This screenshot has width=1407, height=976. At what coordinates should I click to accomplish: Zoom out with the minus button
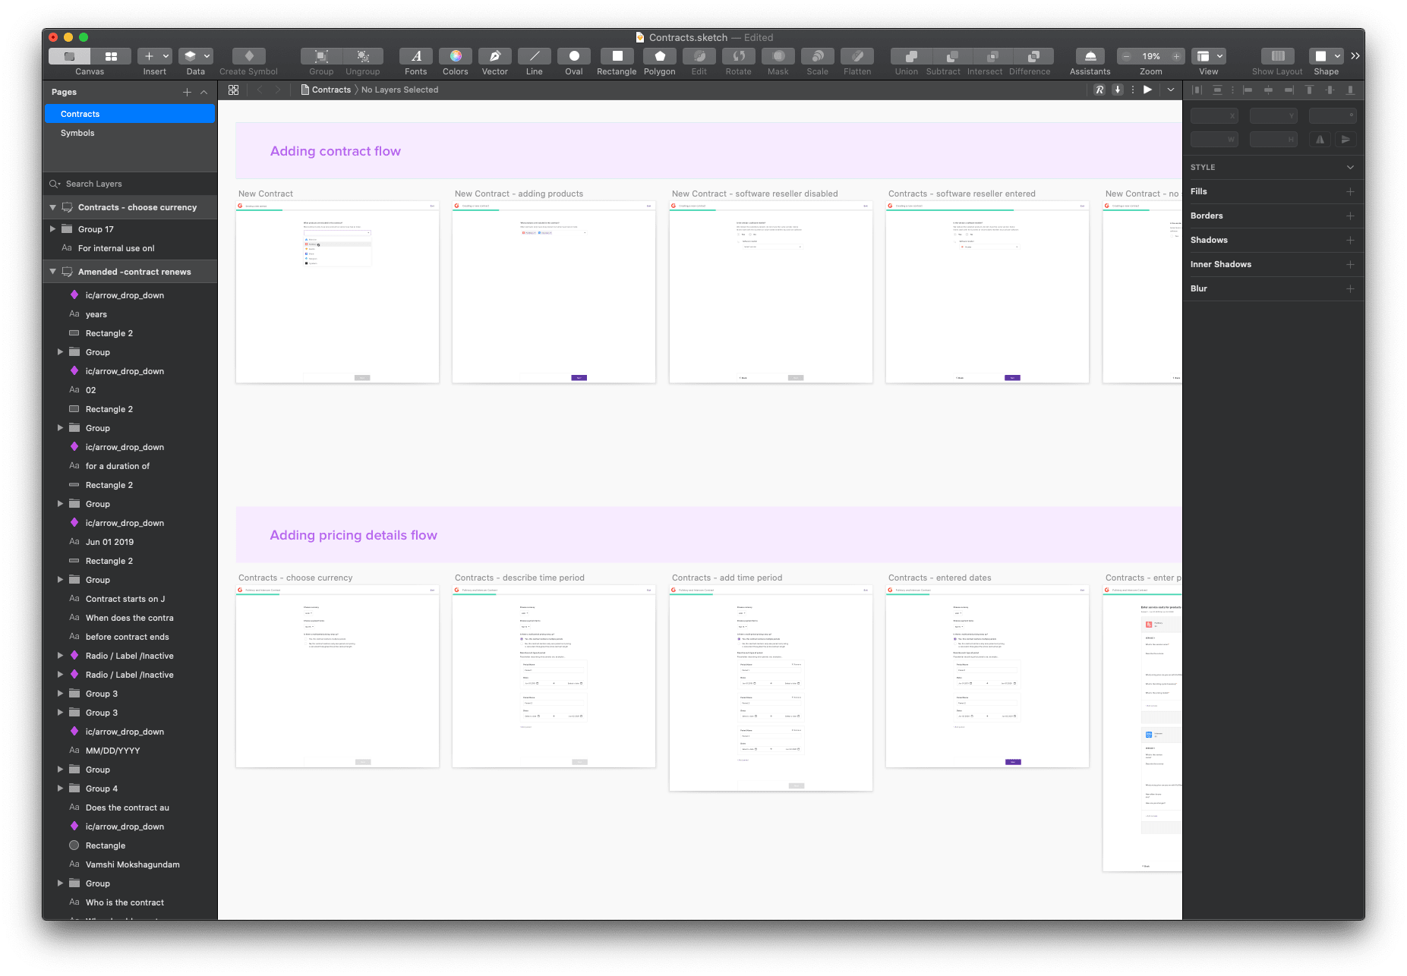tap(1127, 56)
